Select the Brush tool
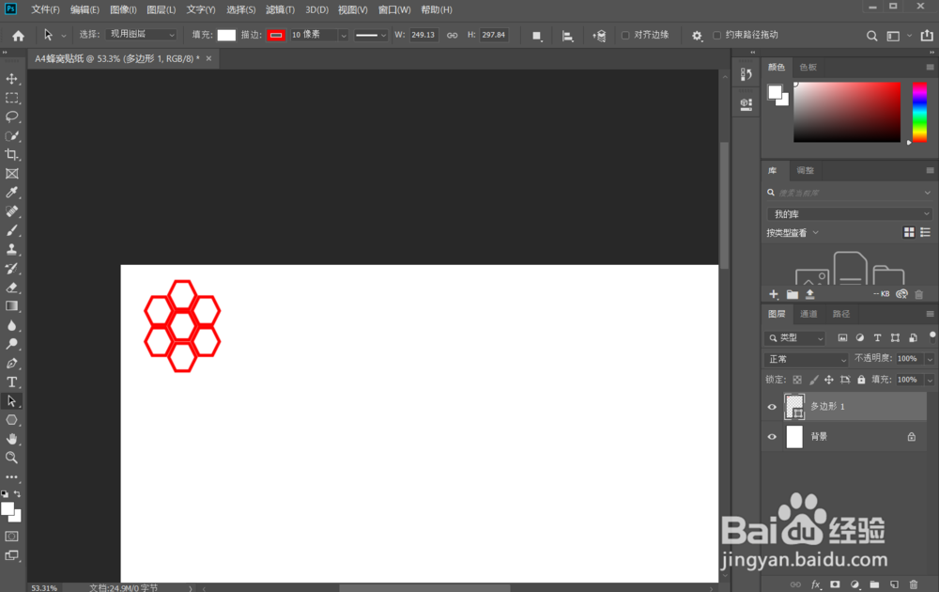 [x=12, y=230]
